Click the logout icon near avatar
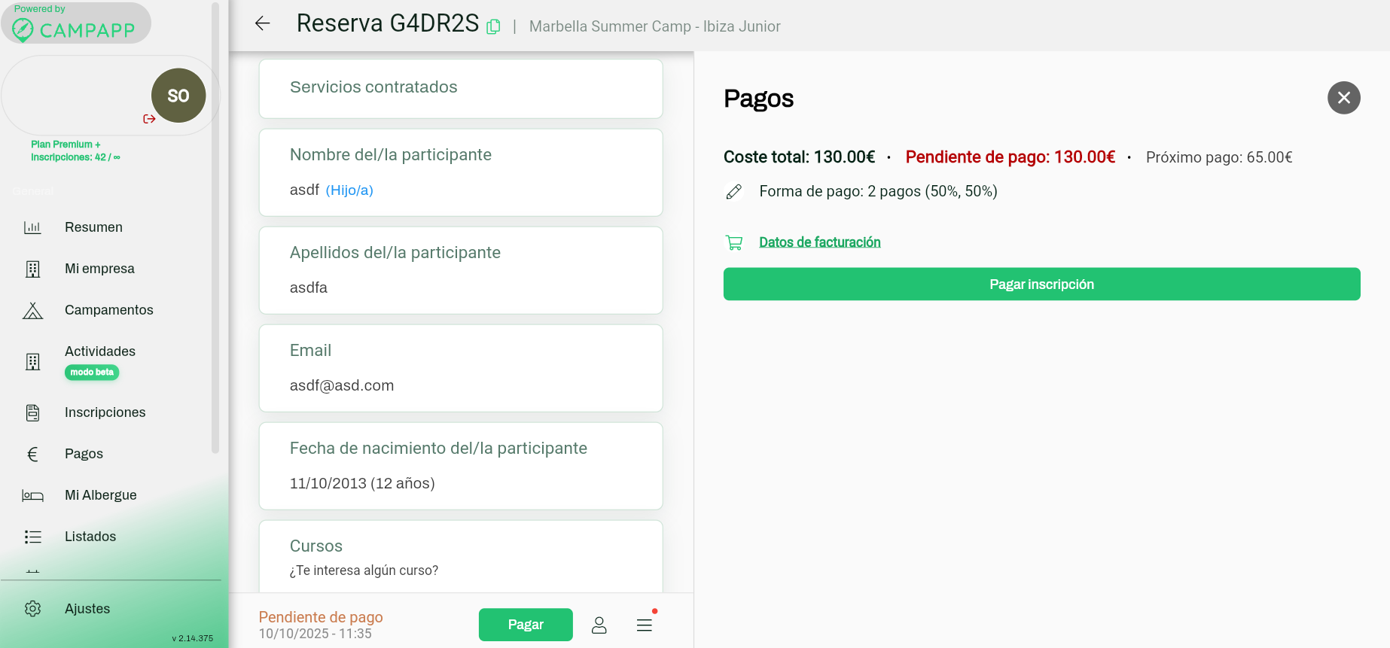 tap(149, 119)
